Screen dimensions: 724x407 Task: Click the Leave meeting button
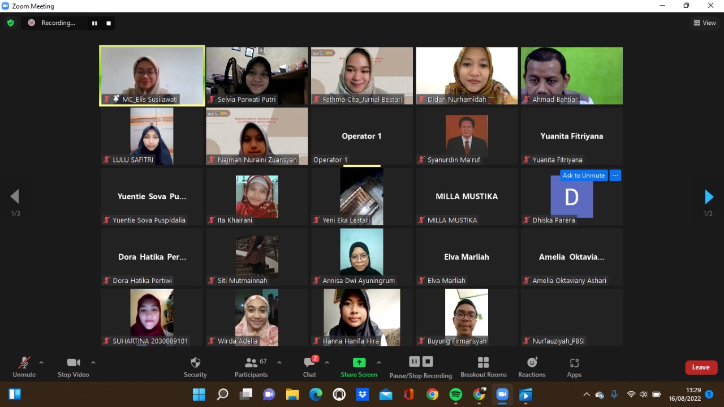701,367
